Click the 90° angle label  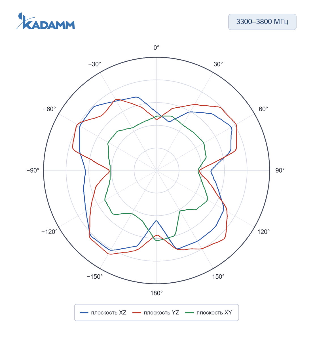coord(280,170)
